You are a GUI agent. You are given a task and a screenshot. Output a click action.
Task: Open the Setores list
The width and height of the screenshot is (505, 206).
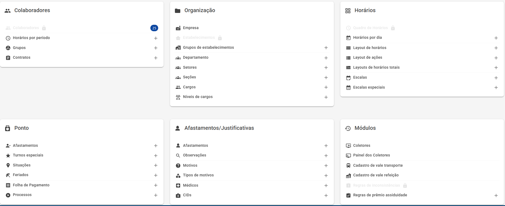pyautogui.click(x=190, y=67)
